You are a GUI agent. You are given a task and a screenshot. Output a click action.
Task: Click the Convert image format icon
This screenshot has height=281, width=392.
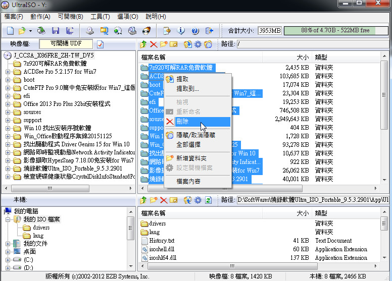[x=118, y=31]
